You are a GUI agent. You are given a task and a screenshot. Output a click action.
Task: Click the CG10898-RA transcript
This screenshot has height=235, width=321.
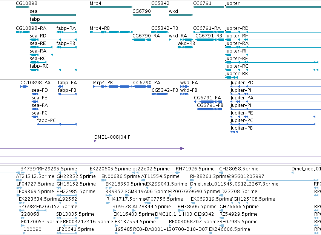[23, 32]
